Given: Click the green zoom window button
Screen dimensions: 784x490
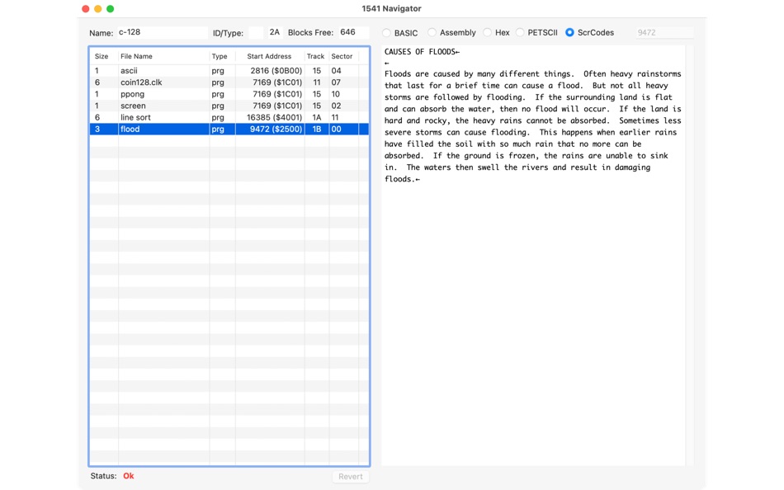Looking at the screenshot, I should [110, 8].
